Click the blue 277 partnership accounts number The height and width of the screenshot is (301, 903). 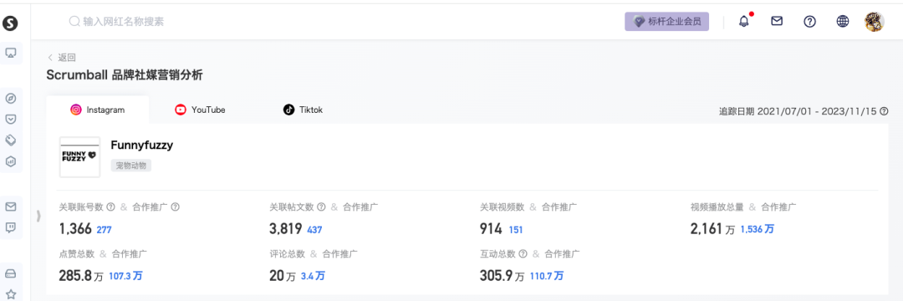(x=105, y=230)
